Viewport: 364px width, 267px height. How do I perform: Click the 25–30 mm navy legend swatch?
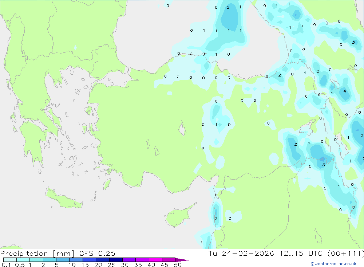point(116,260)
